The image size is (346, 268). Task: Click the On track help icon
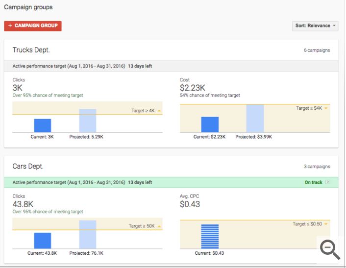point(328,182)
